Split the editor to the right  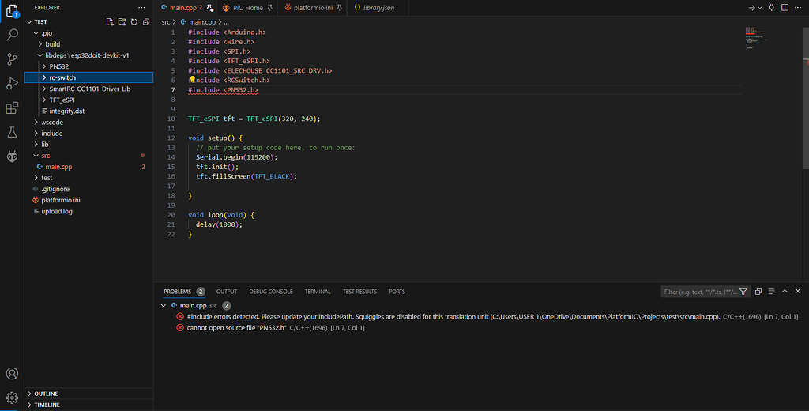point(785,7)
